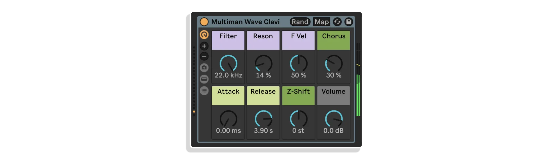Select the Volume macro label

tap(334, 91)
